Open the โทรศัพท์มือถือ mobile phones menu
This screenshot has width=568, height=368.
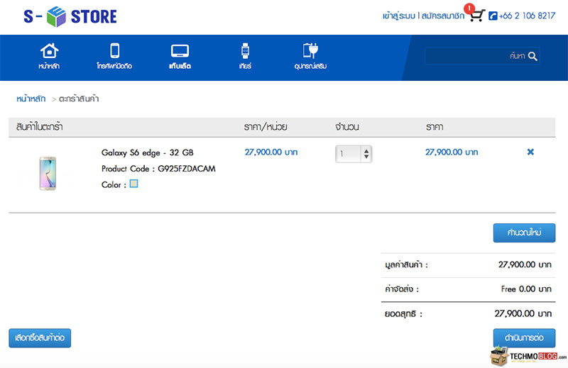click(114, 56)
